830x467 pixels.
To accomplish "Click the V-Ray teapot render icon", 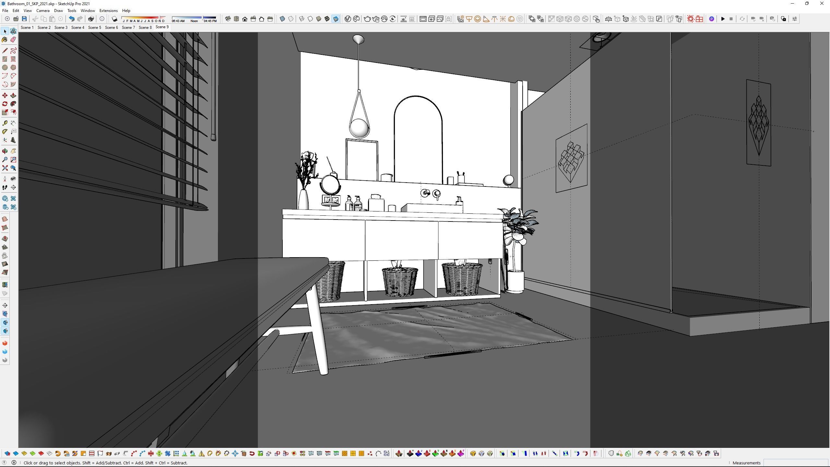I will point(367,19).
